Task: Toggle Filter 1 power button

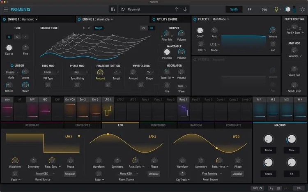Action: pos(195,19)
